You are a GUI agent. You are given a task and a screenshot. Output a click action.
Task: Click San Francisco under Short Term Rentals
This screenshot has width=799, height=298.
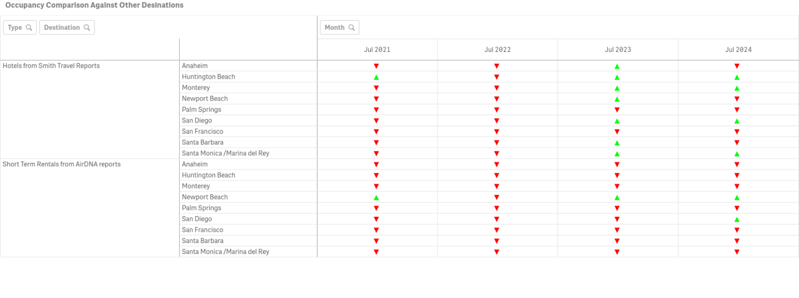202,229
